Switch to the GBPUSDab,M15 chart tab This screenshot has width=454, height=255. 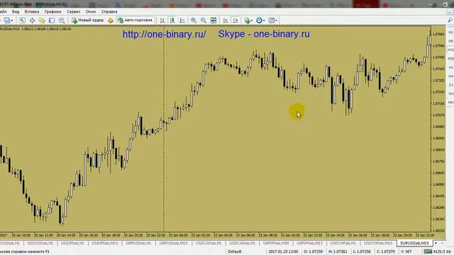pos(173,244)
